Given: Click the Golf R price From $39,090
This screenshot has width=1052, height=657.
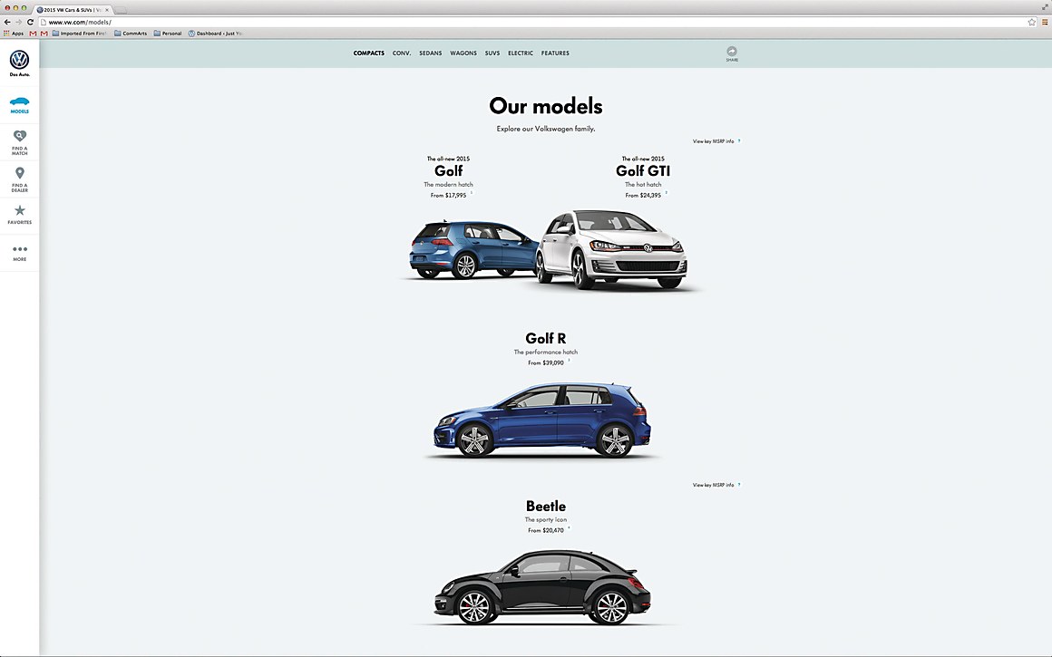Looking at the screenshot, I should point(545,362).
